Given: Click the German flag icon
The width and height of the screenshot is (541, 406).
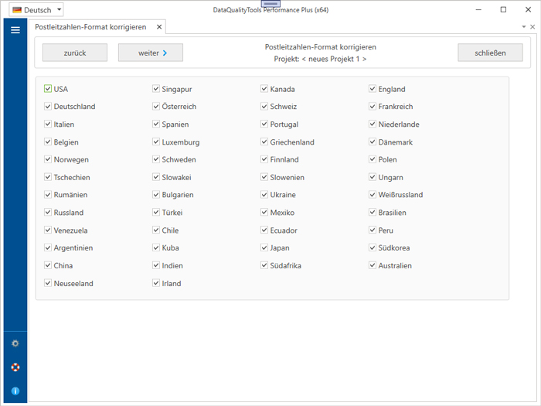Looking at the screenshot, I should click(17, 10).
